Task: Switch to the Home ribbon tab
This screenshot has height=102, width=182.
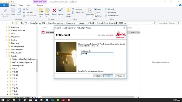Action: 13,5
